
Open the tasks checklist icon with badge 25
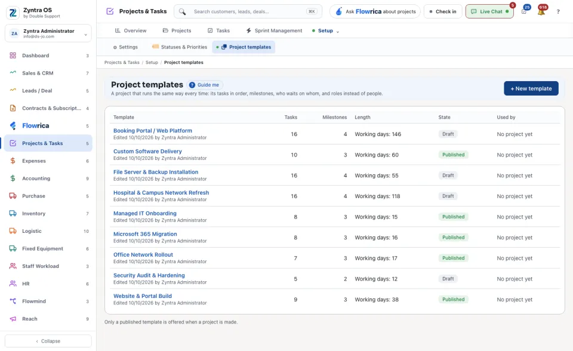tap(524, 12)
